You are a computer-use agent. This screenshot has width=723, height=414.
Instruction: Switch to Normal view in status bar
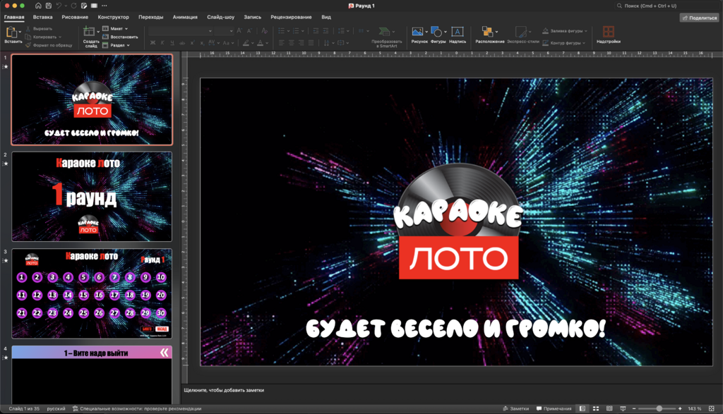582,408
